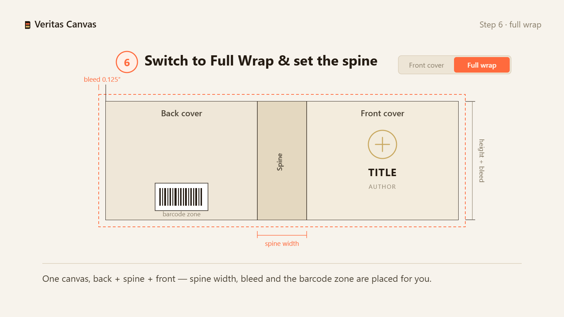Click the Back cover heading
The height and width of the screenshot is (317, 564).
click(x=182, y=113)
